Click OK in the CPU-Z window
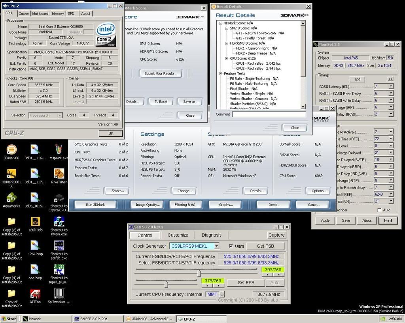 111,133
